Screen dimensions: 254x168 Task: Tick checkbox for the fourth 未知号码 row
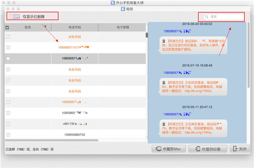(8, 91)
